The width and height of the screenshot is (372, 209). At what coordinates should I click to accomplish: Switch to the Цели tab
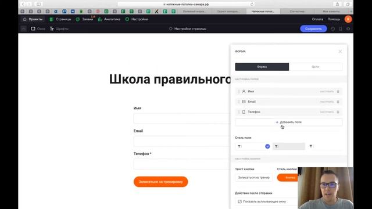[316, 67]
